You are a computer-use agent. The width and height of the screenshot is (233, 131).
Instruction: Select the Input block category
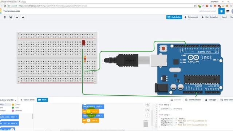(x=1, y=108)
